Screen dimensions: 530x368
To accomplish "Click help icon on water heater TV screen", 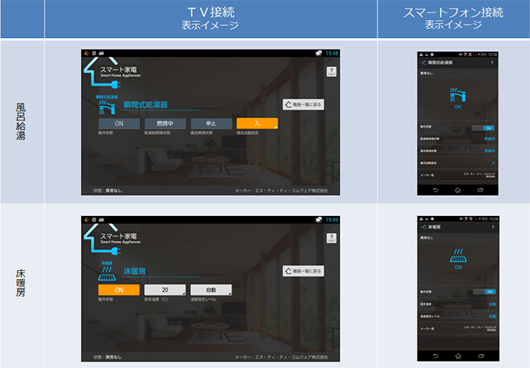I will (331, 73).
